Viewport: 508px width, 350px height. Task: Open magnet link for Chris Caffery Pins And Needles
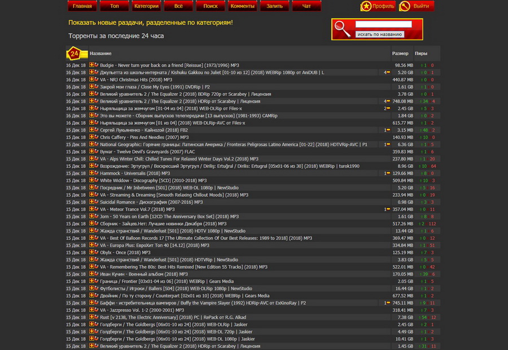coord(96,137)
